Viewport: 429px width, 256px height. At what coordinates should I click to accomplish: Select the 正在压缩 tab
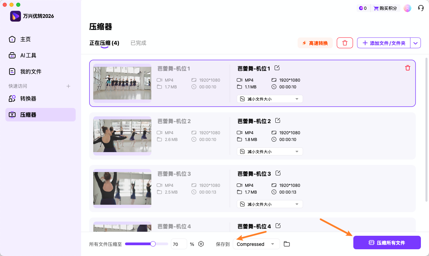[104, 43]
